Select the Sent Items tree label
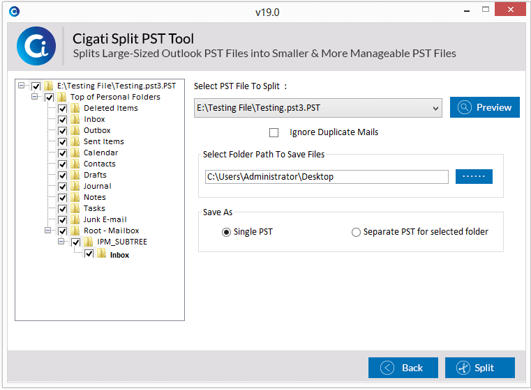 (x=104, y=141)
